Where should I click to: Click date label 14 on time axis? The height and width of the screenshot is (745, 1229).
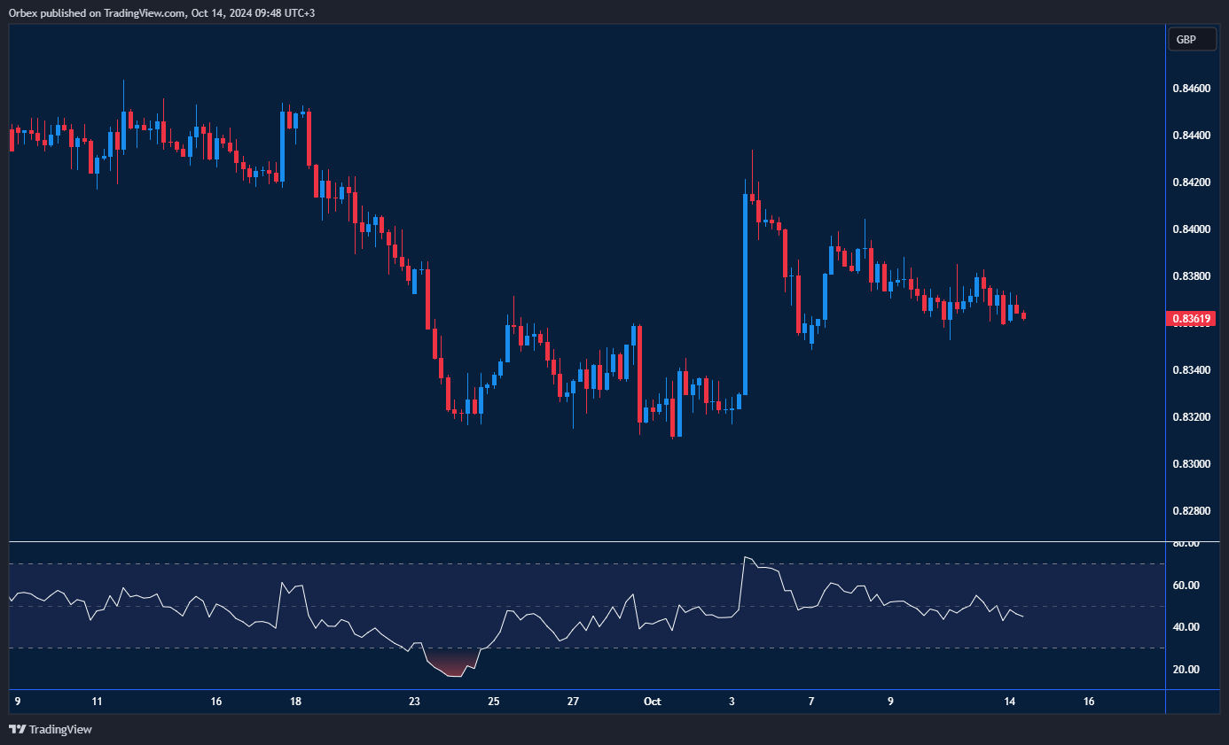click(1009, 702)
